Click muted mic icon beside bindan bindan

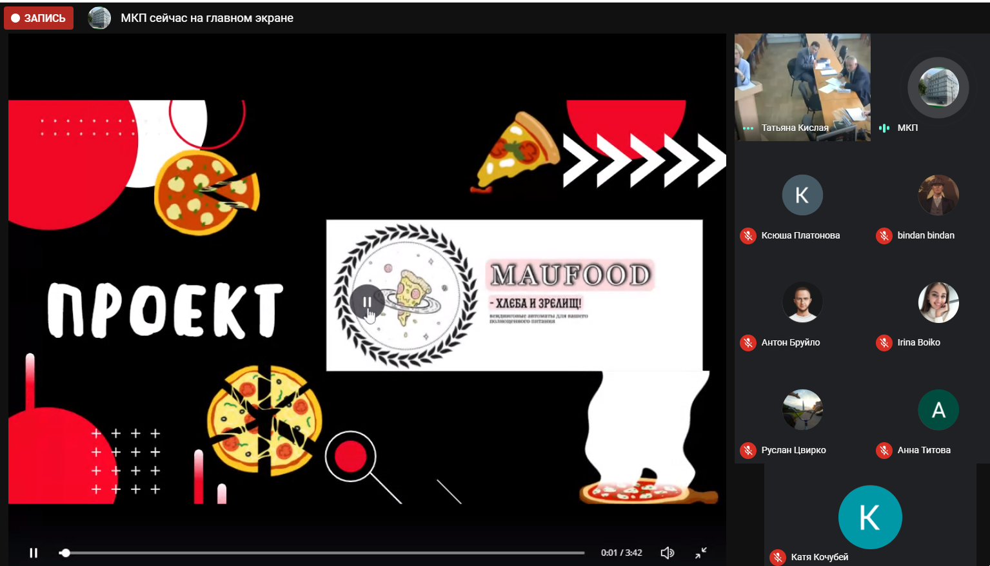[x=884, y=236]
